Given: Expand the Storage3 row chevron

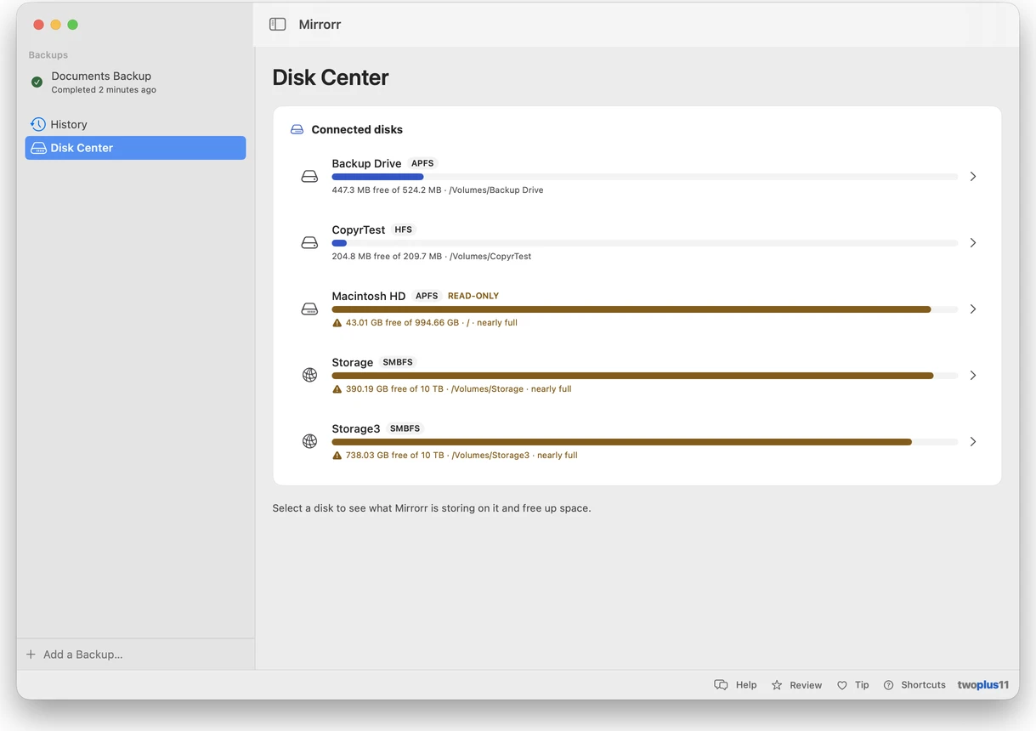Looking at the screenshot, I should point(973,442).
